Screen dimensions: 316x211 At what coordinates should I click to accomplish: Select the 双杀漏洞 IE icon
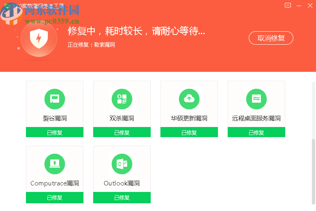pos(122,99)
